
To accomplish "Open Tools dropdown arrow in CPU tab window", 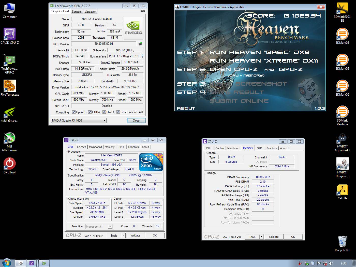I will coord(123,235).
